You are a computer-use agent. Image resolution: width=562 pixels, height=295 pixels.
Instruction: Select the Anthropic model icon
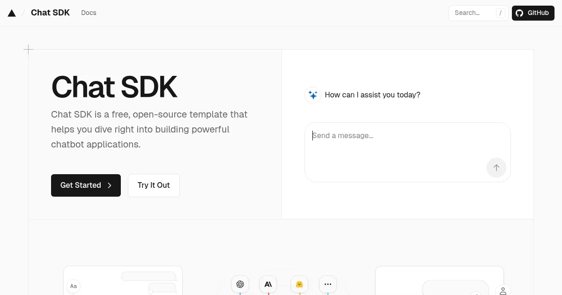tap(268, 284)
